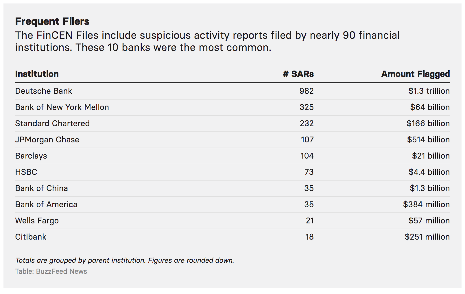Select the $251 million amount for Citibank
Screen dimensions: 465x294
point(427,237)
